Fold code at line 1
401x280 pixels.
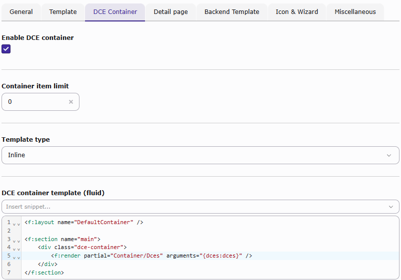(x=16, y=225)
